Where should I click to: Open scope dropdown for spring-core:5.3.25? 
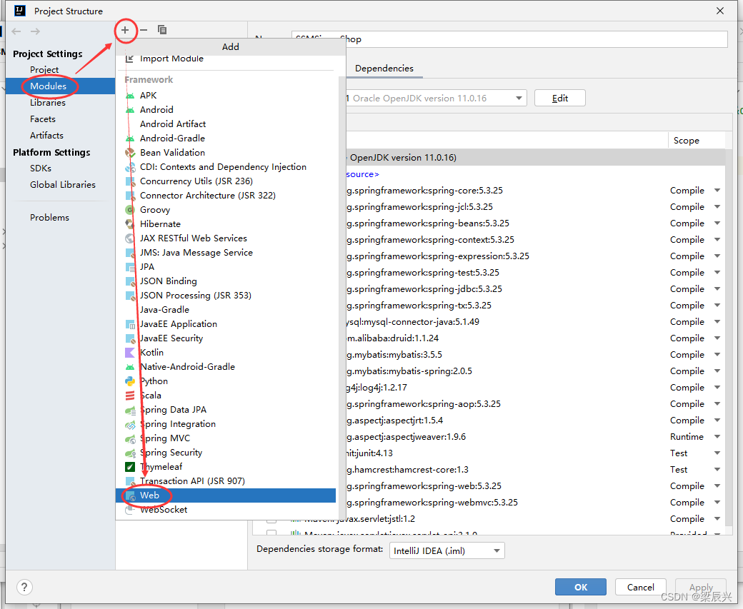coord(717,191)
